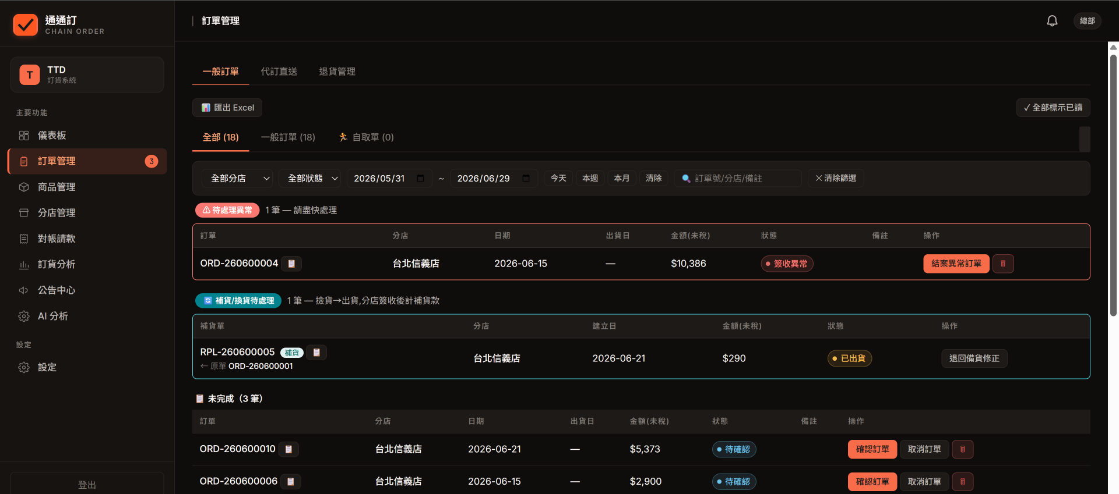This screenshot has width=1119, height=494.
Task: Filter dates to 本月
Action: click(622, 178)
